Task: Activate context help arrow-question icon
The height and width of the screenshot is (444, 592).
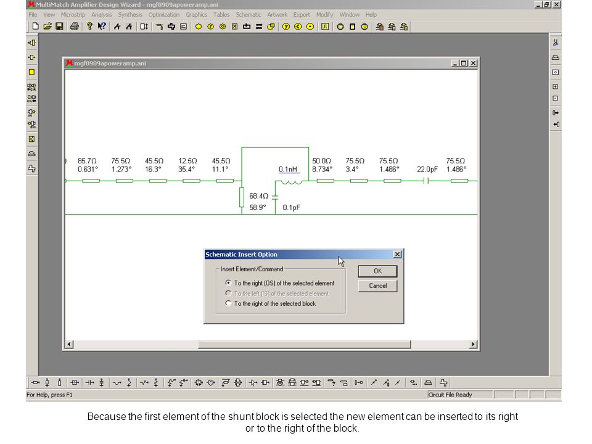Action: pos(102,27)
